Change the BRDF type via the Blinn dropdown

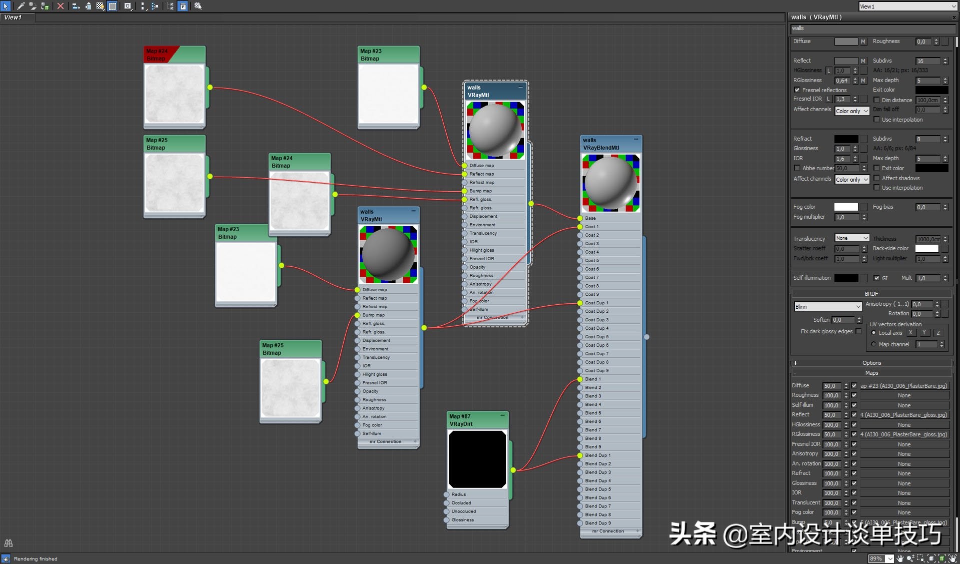(x=827, y=306)
